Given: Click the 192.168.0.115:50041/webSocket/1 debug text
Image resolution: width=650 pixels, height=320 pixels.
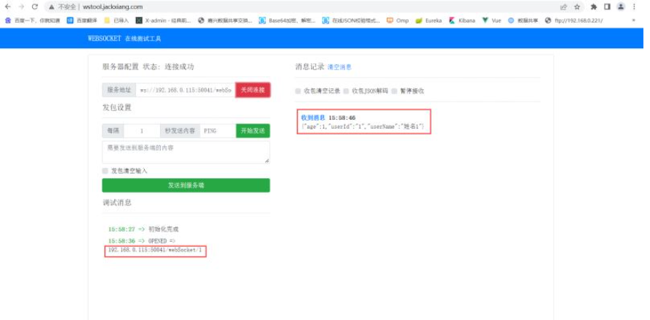Looking at the screenshot, I should coord(155,251).
